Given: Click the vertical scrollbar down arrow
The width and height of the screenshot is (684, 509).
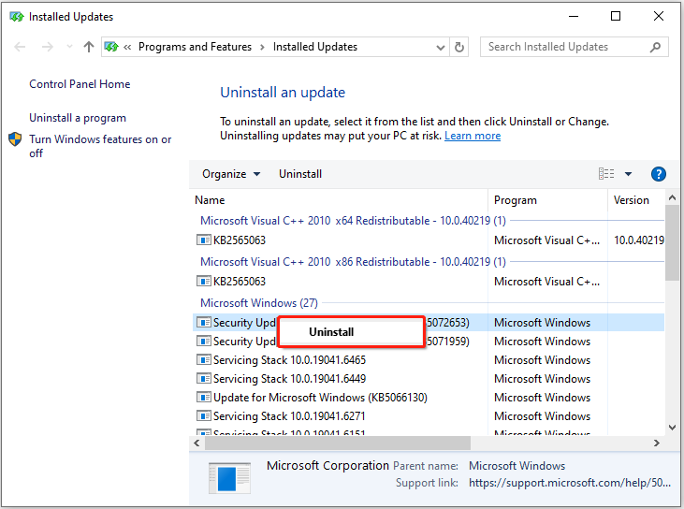Looking at the screenshot, I should 672,427.
